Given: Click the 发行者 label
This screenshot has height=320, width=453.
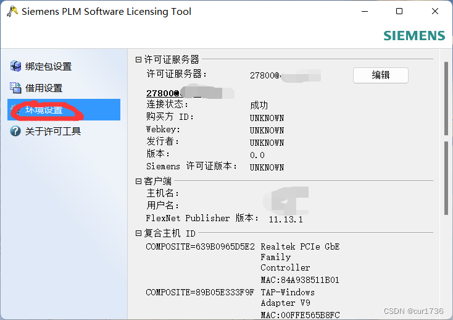Looking at the screenshot, I should [163, 141].
